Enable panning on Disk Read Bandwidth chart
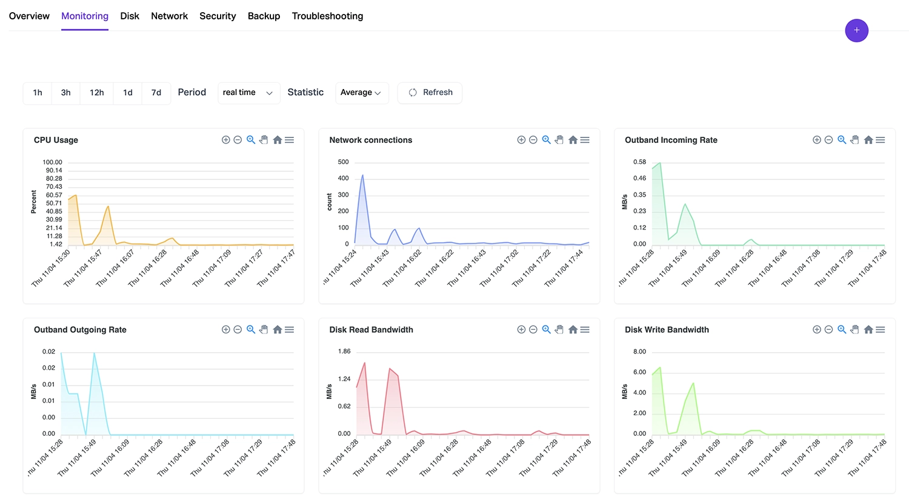 pyautogui.click(x=559, y=330)
